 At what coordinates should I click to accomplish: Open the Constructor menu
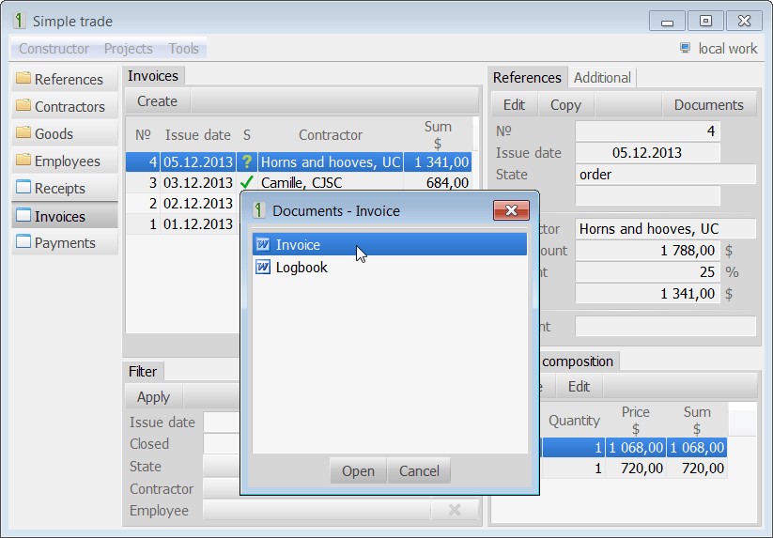point(54,48)
